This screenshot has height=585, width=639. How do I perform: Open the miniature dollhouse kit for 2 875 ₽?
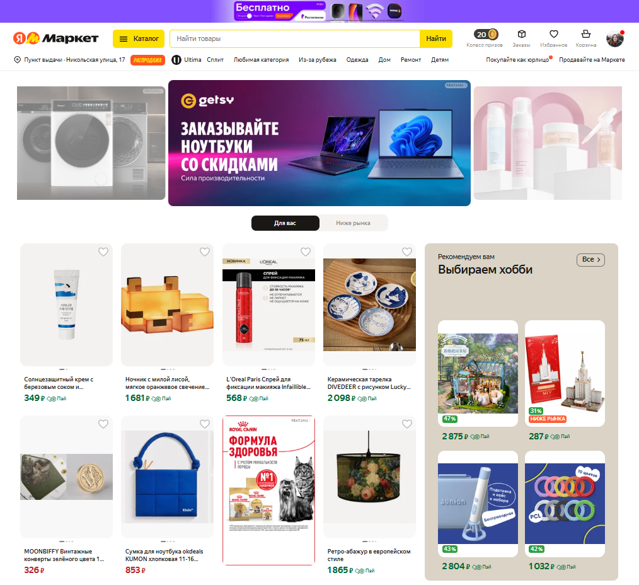478,373
